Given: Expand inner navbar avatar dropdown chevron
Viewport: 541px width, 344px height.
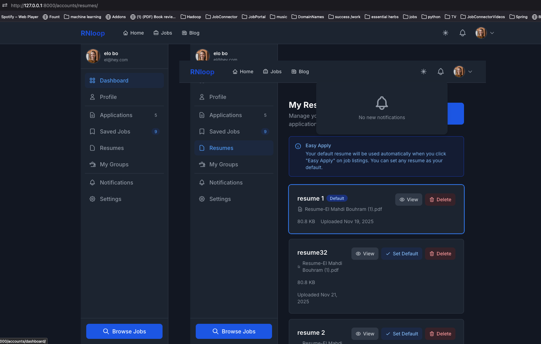Looking at the screenshot, I should pos(470,72).
